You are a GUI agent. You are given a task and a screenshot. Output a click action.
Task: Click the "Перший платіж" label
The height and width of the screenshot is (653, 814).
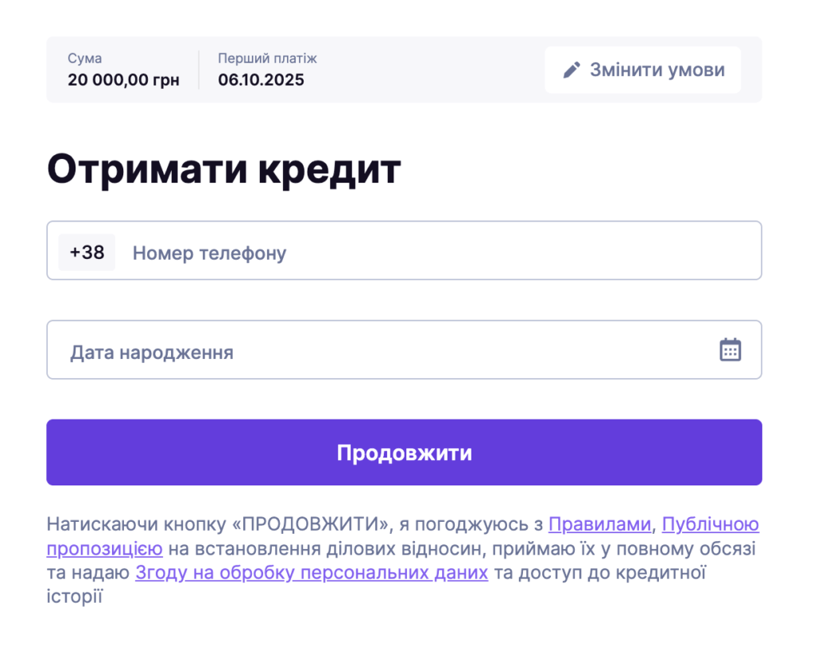pos(266,57)
